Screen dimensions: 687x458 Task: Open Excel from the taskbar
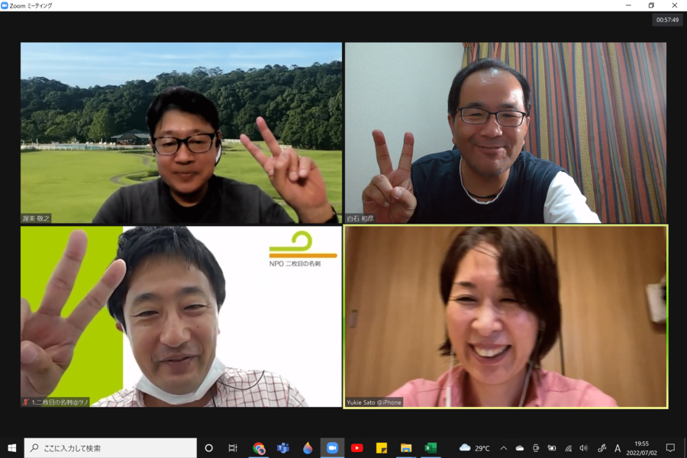(431, 448)
